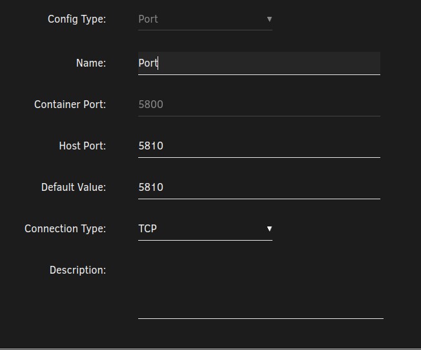Image resolution: width=421 pixels, height=350 pixels.
Task: Select the TCP value in Connection Type
Action: 147,228
